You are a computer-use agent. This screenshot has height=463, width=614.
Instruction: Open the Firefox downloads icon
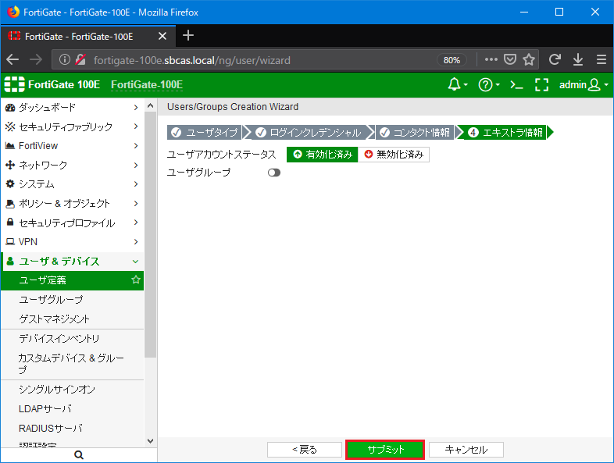coord(578,59)
